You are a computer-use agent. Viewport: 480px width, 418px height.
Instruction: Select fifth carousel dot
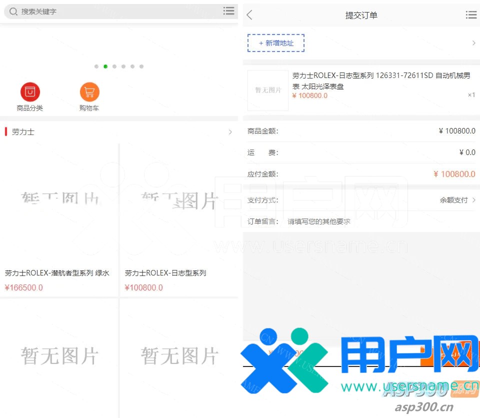(132, 66)
